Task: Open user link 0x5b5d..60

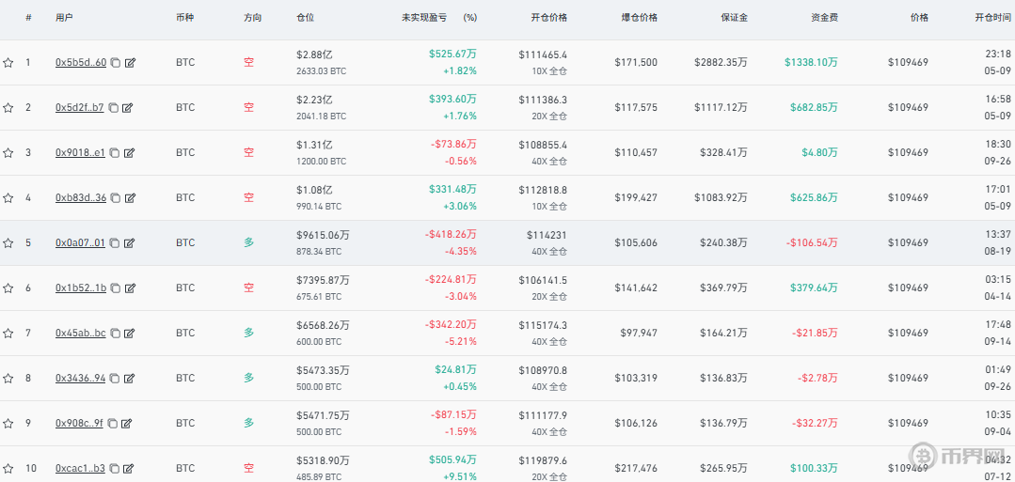Action: coord(80,63)
